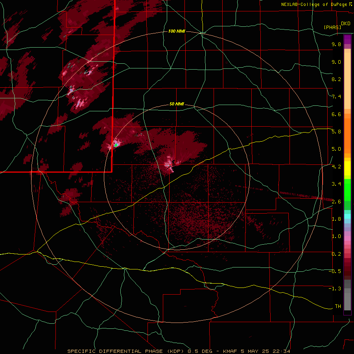The height and width of the screenshot is (354, 354).
Task: Click the green KDP core pixel on the map
Action: tap(116, 145)
